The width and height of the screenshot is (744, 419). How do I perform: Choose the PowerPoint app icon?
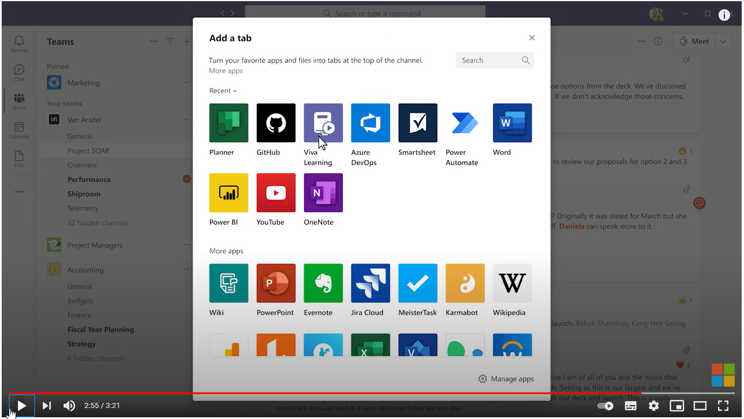[x=276, y=283]
